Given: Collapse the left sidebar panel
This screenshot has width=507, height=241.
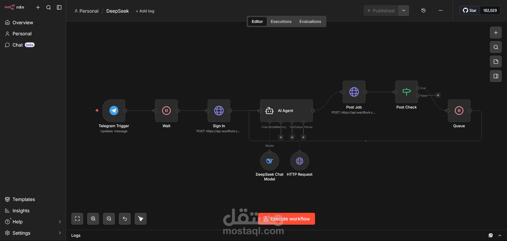Looking at the screenshot, I should pyautogui.click(x=59, y=7).
